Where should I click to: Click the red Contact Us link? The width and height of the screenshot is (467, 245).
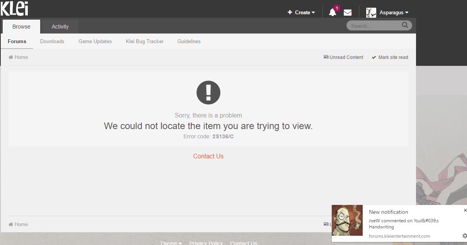tap(208, 156)
